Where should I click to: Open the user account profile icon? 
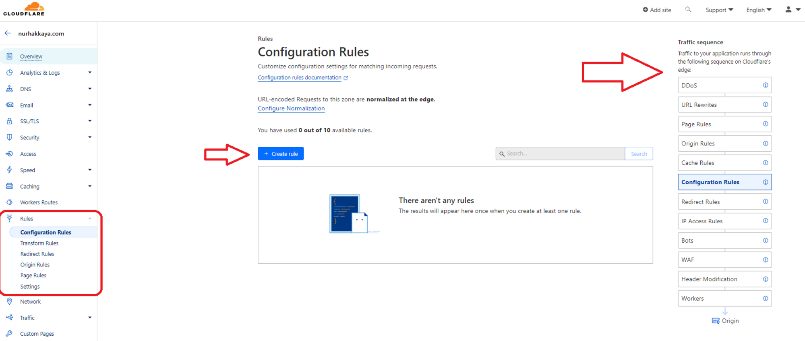788,9
